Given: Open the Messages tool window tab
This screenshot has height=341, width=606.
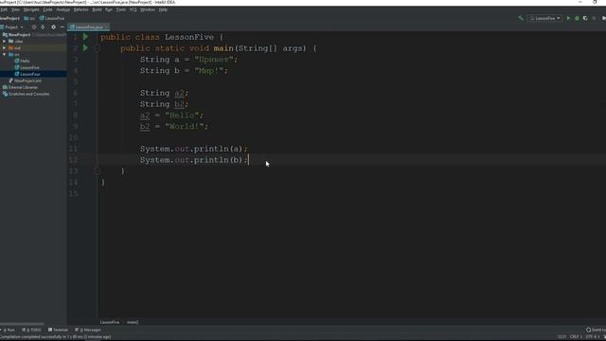Looking at the screenshot, I should click(x=88, y=330).
